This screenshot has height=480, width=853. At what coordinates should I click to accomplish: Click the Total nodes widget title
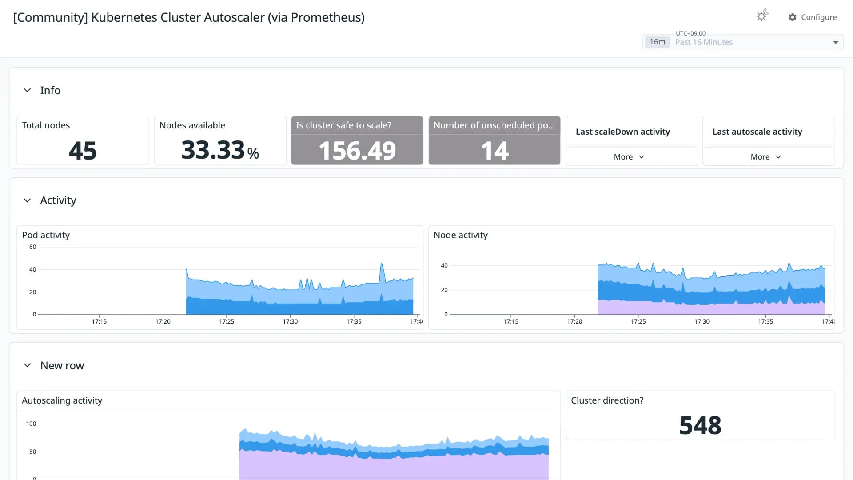tap(46, 125)
